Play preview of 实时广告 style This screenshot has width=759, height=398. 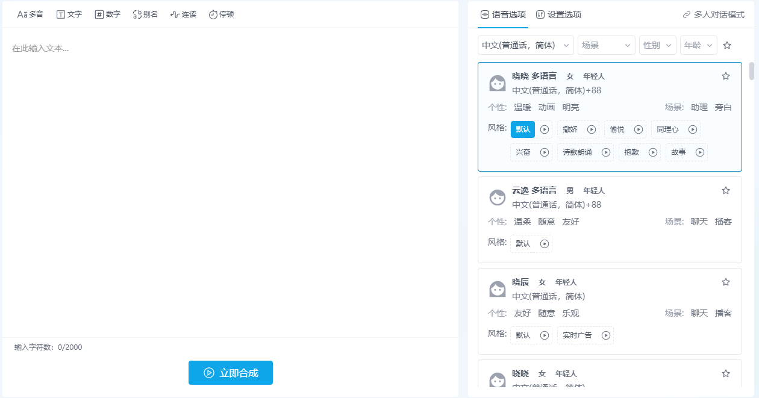606,335
